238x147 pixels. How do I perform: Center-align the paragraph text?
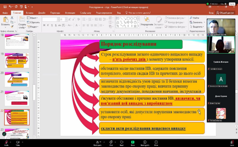click(x=88, y=25)
